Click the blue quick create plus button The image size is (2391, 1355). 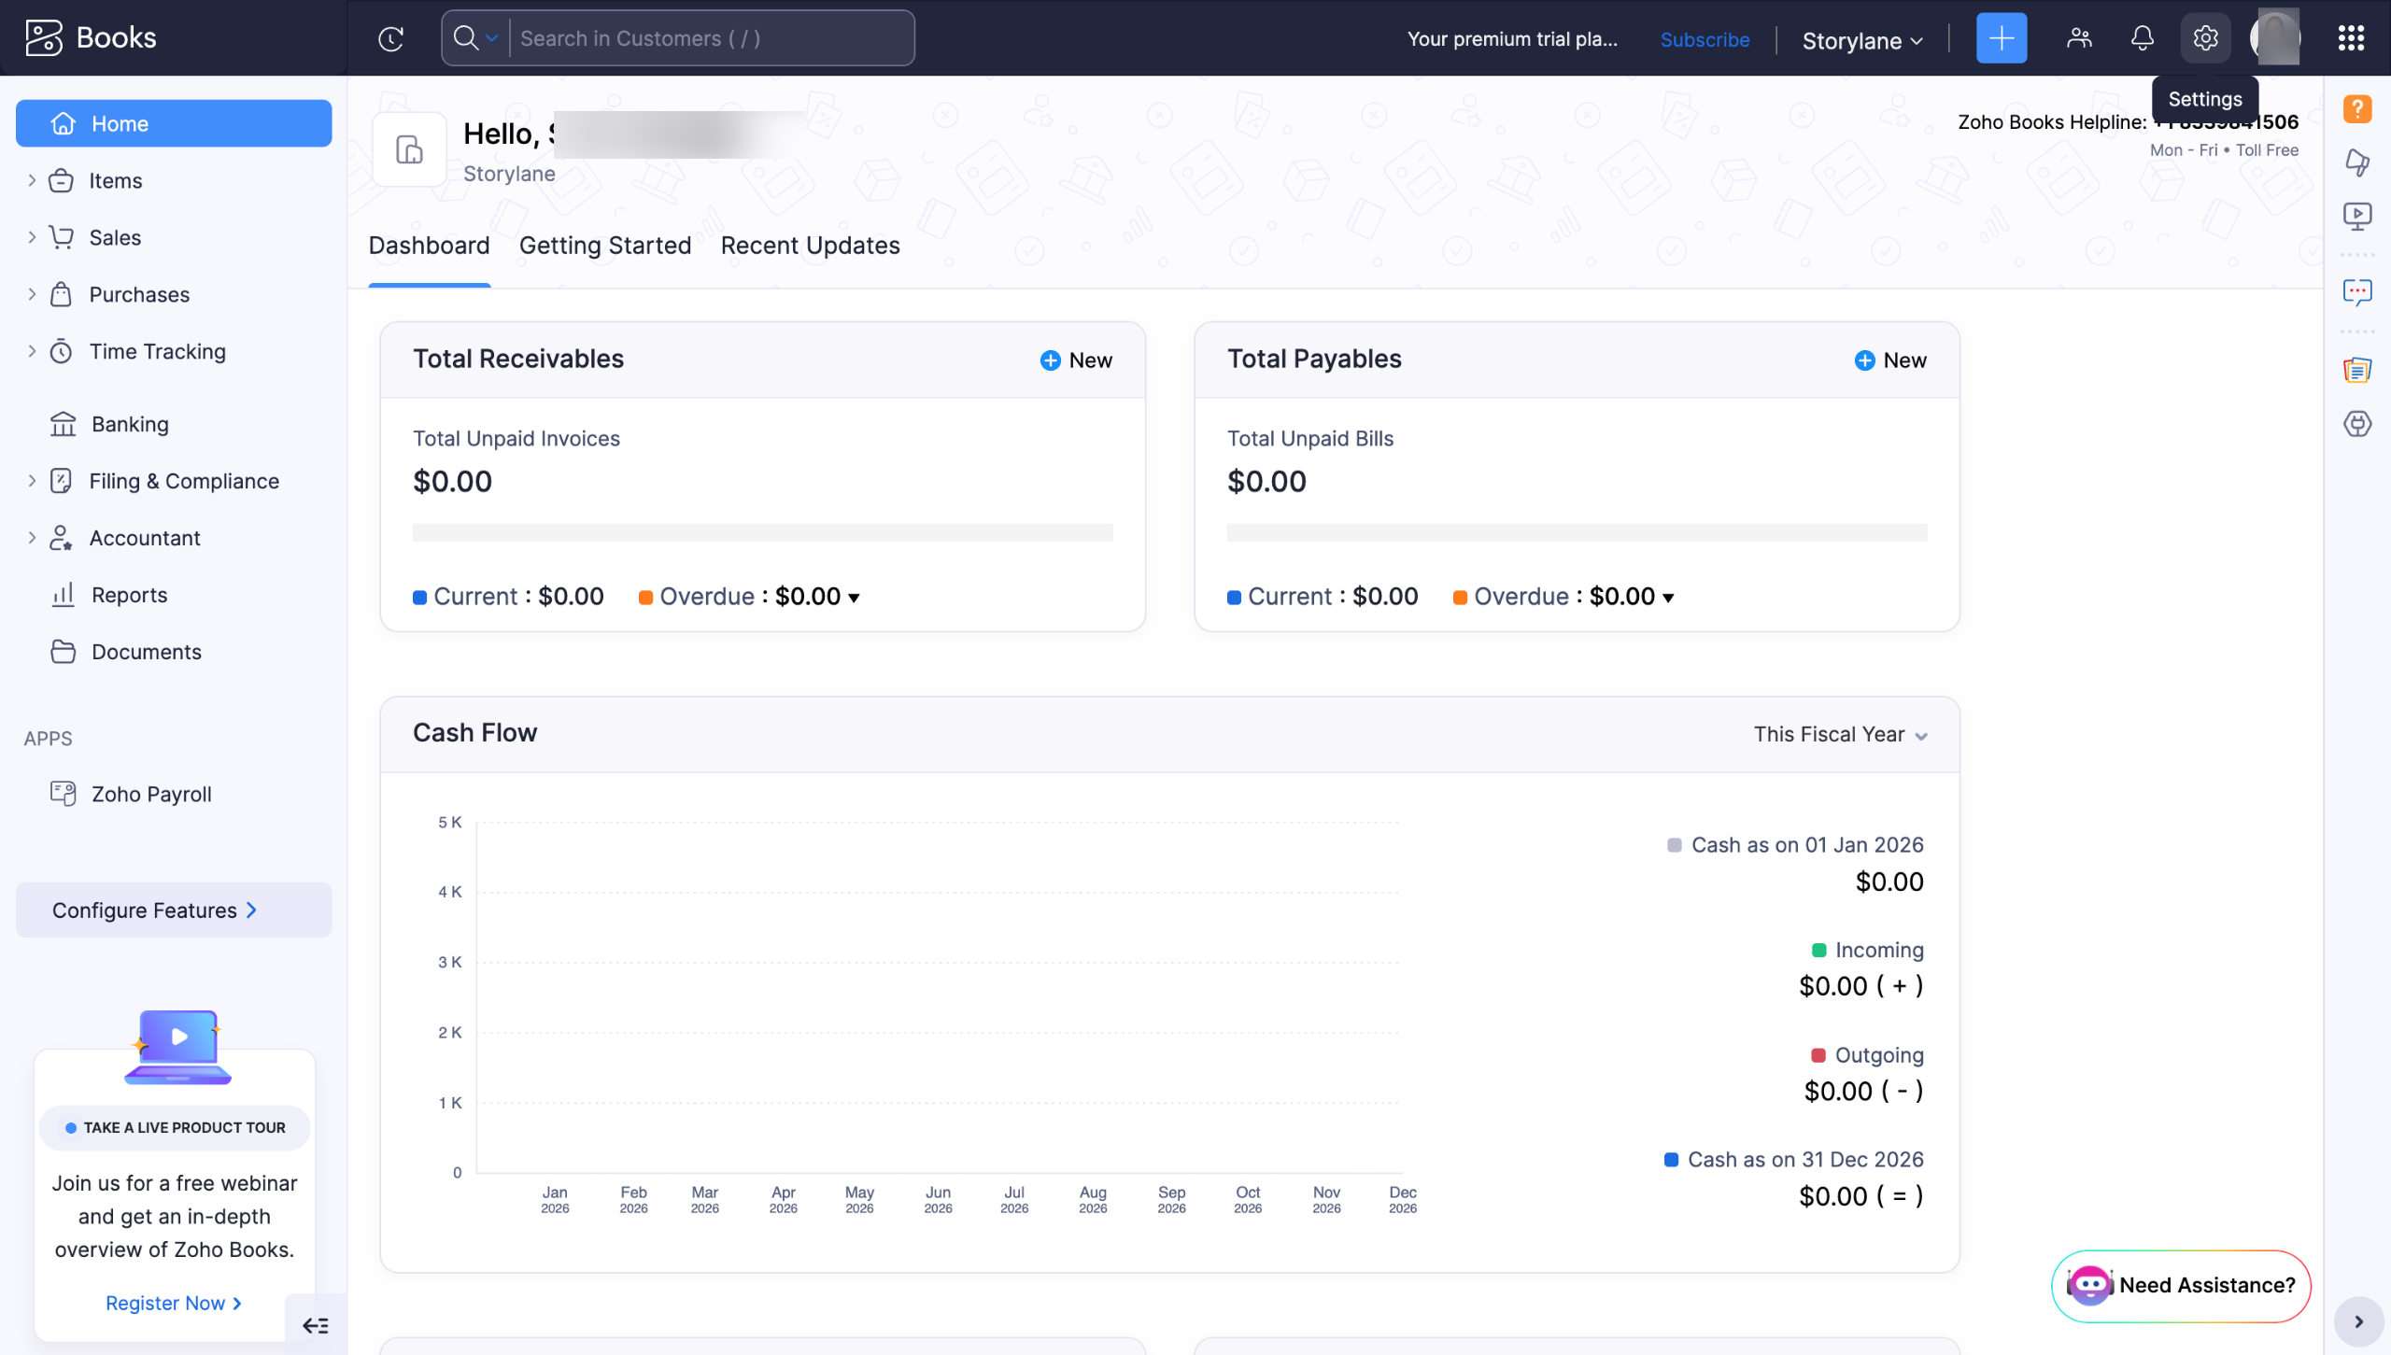coord(2001,38)
